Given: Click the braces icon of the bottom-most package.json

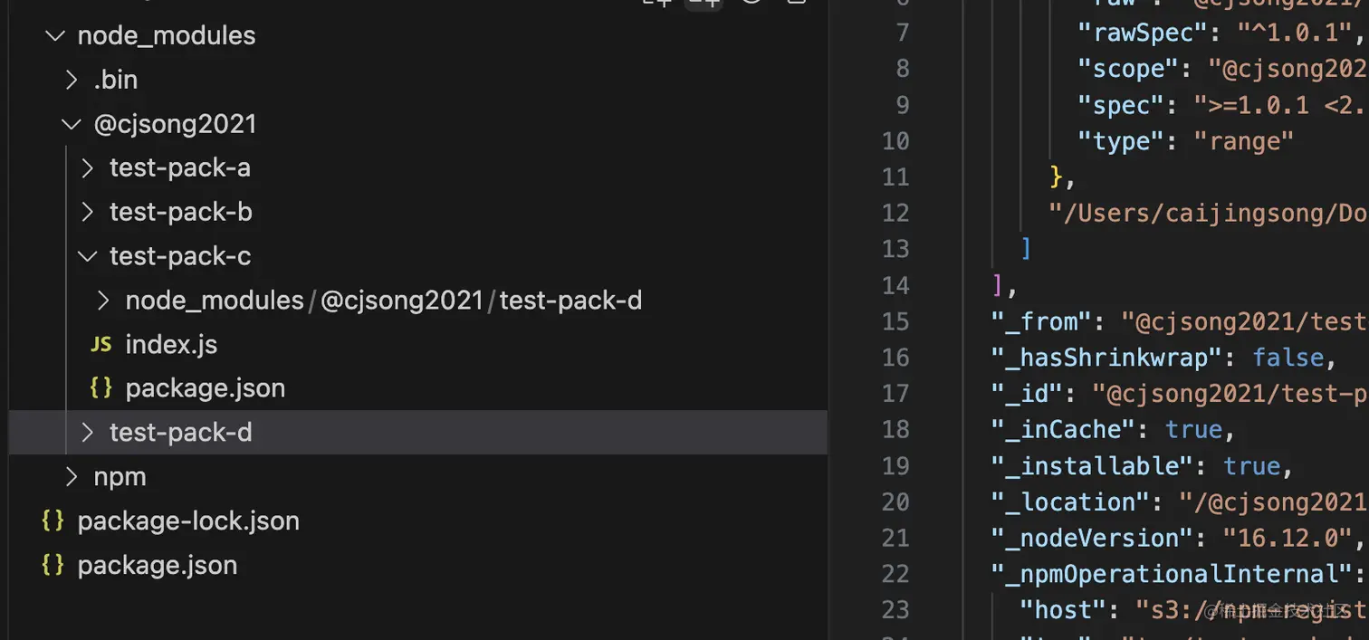Looking at the screenshot, I should pyautogui.click(x=53, y=565).
